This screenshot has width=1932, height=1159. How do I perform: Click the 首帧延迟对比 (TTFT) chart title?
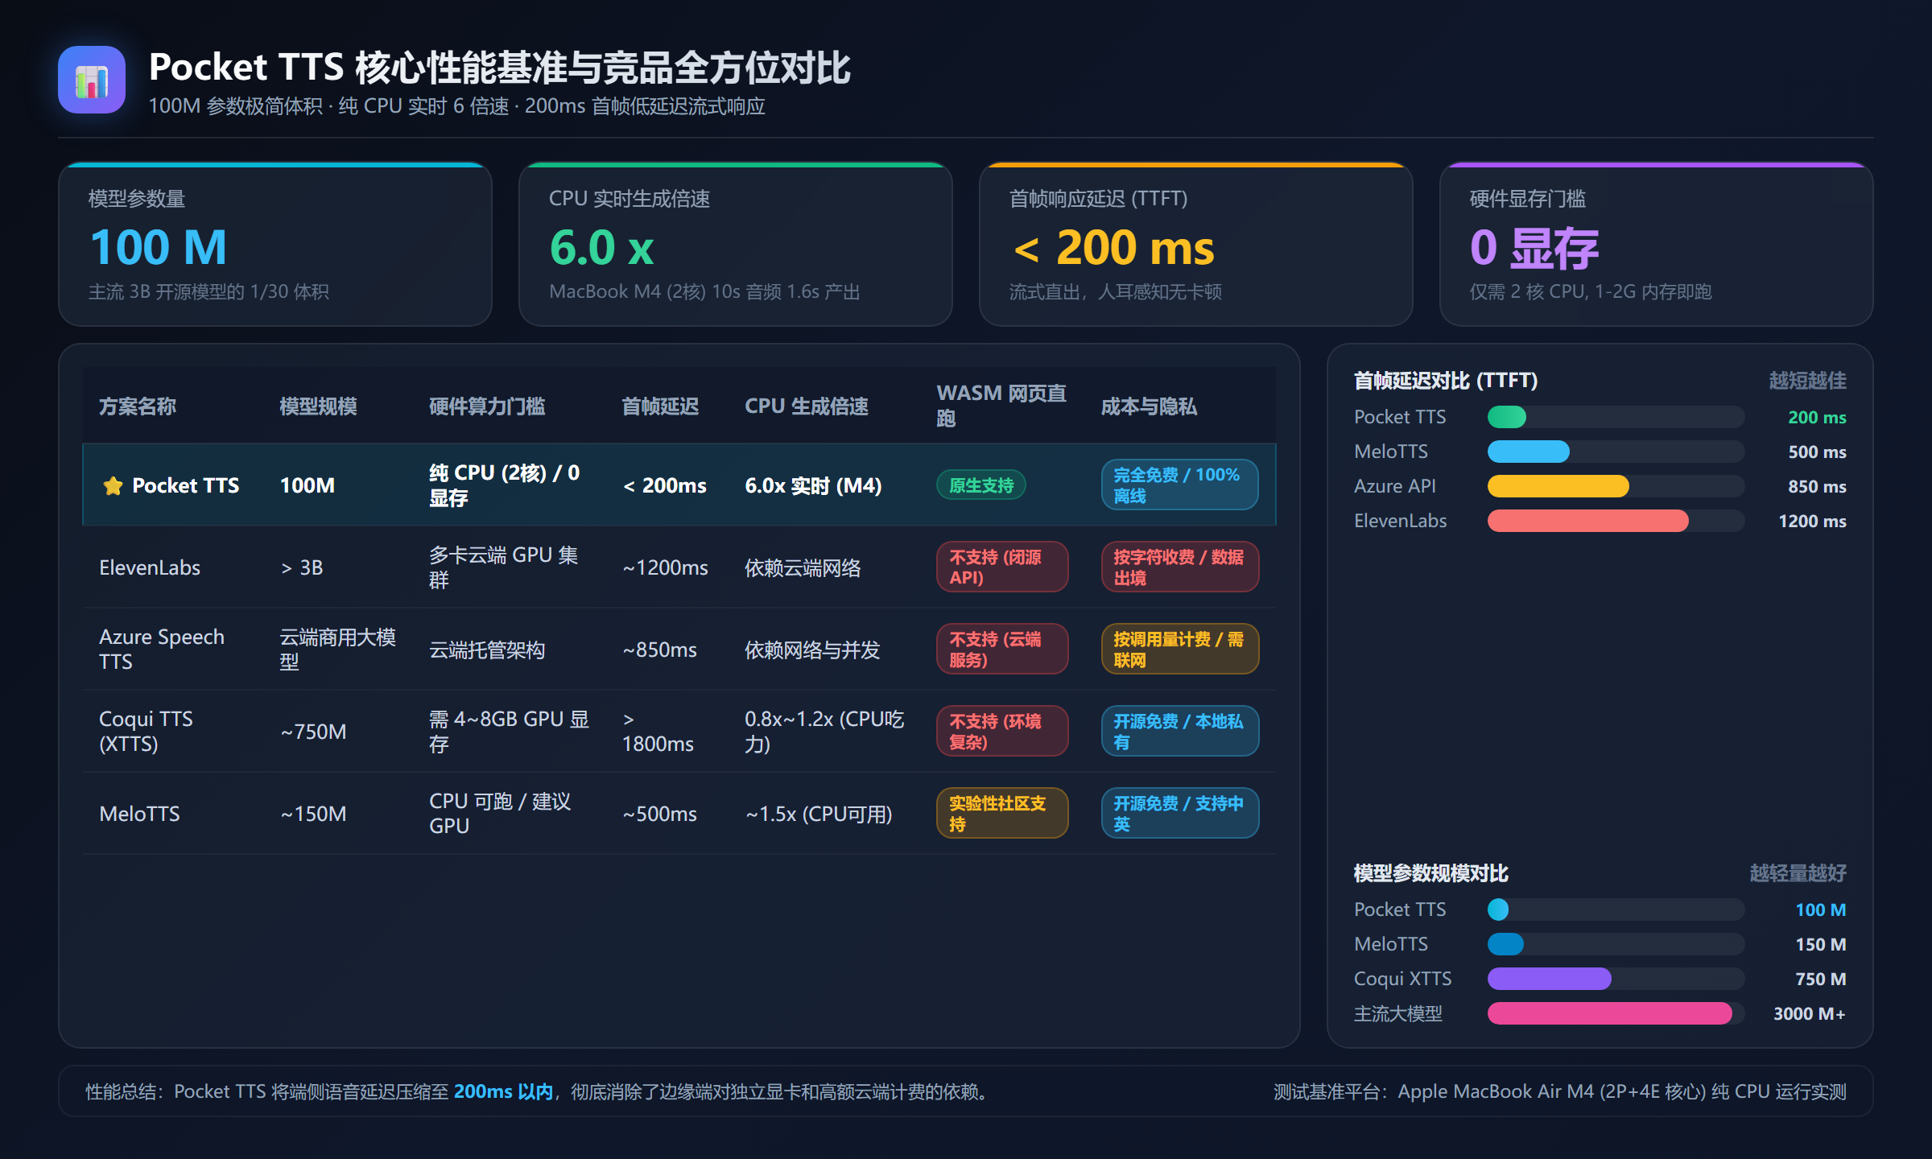coord(1446,381)
